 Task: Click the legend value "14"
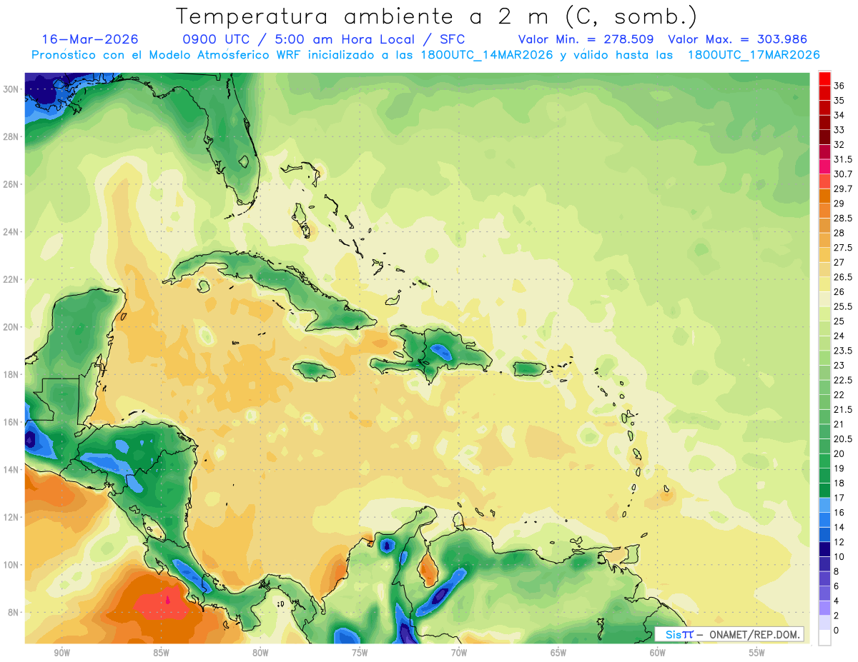(x=839, y=527)
